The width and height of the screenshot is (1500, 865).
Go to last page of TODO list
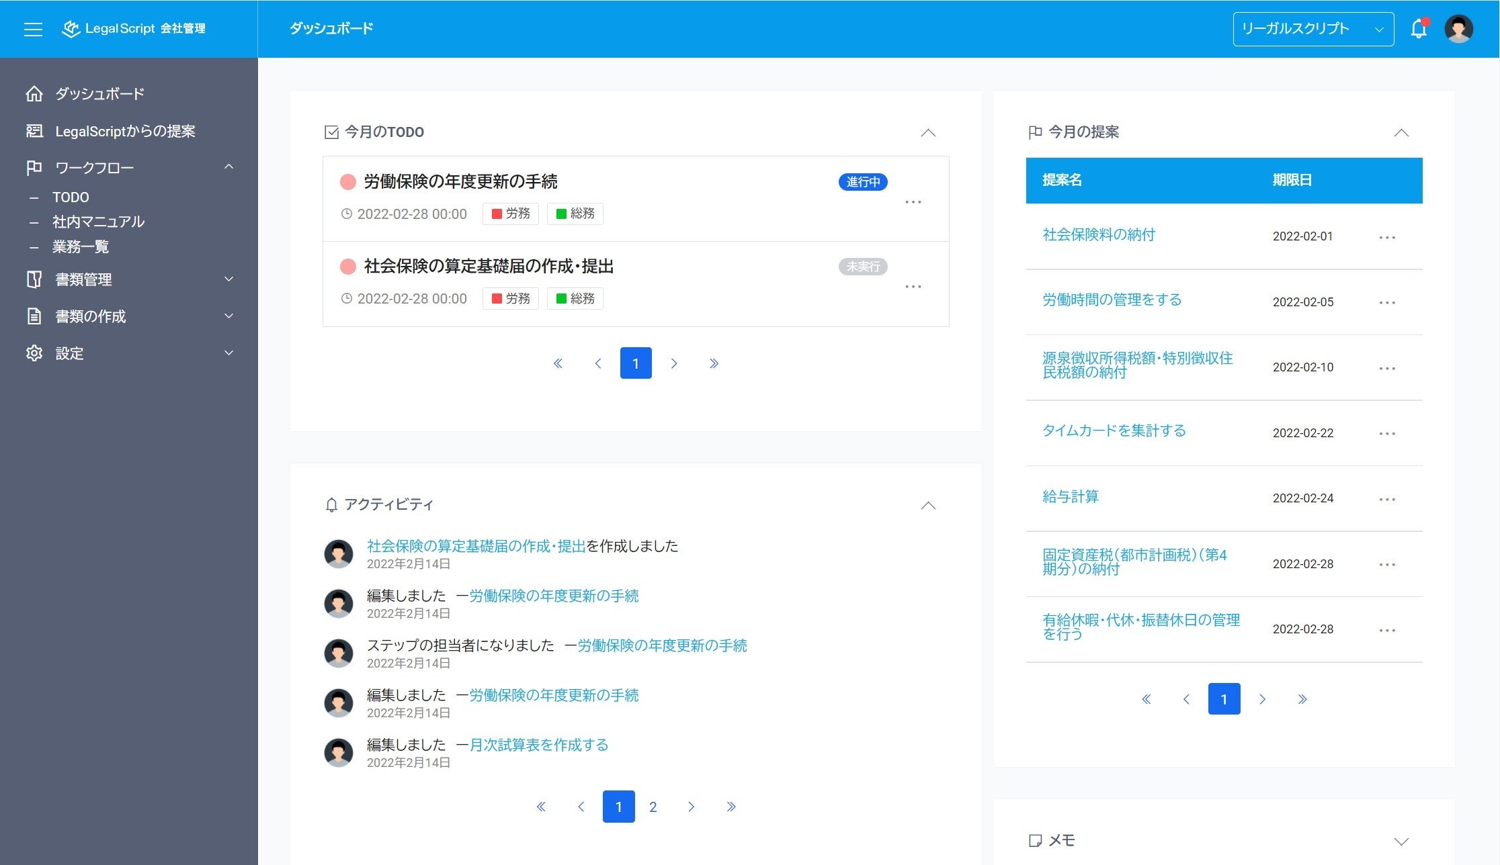[714, 363]
